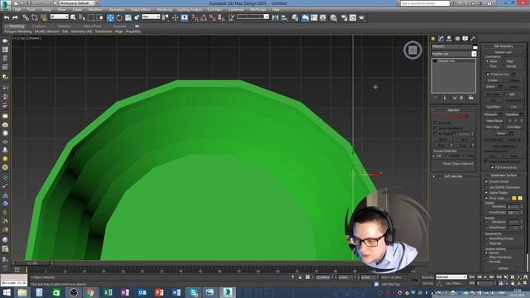This screenshot has width=530, height=298.
Task: Collapse the Subdivision Surface rollout header
Action: (503, 175)
